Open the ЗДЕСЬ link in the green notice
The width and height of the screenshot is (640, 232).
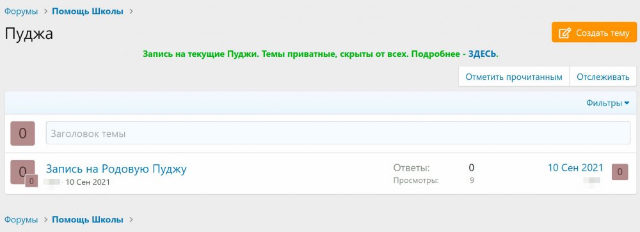pos(483,54)
